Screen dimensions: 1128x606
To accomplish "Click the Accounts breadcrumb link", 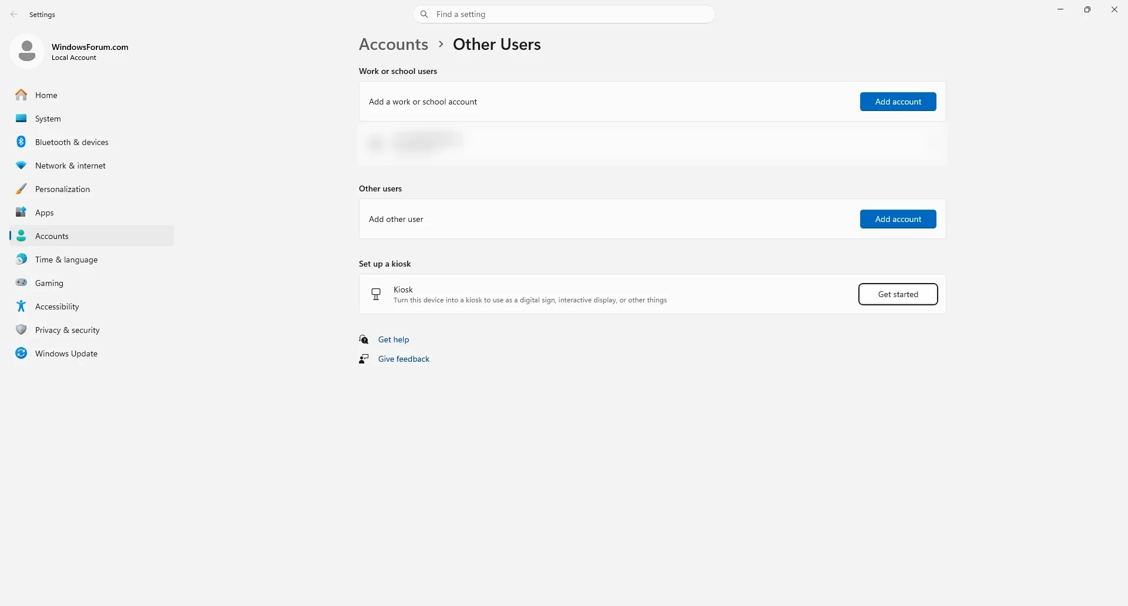I will point(394,45).
